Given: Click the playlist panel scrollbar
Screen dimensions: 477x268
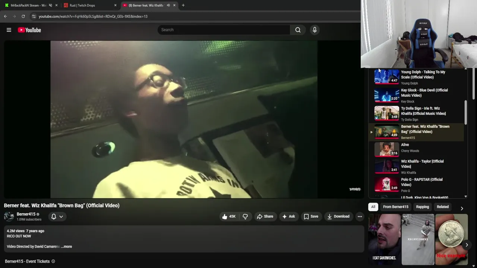Looking at the screenshot, I should [x=465, y=112].
